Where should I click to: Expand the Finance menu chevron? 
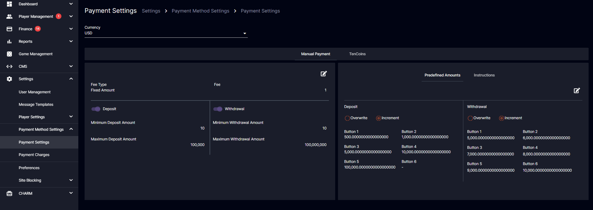71,29
